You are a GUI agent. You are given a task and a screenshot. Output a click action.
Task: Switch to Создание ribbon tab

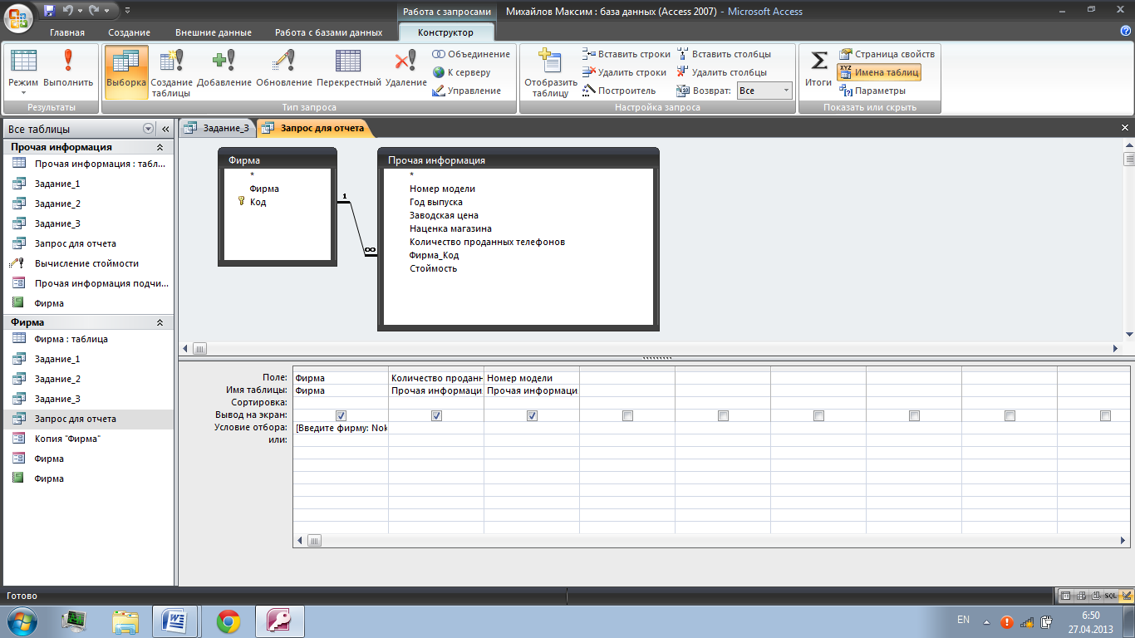coord(129,32)
